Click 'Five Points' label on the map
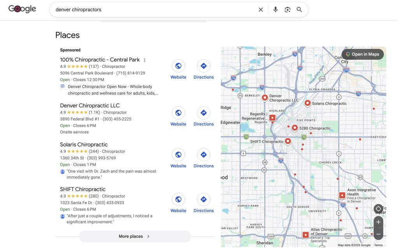The width and height of the screenshot is (398, 252). tap(306, 121)
